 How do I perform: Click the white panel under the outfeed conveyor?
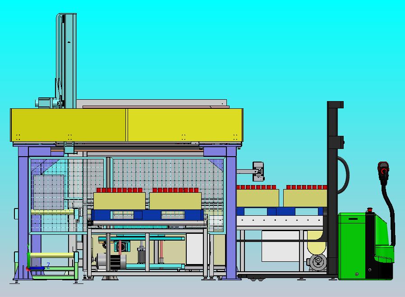click(280, 246)
